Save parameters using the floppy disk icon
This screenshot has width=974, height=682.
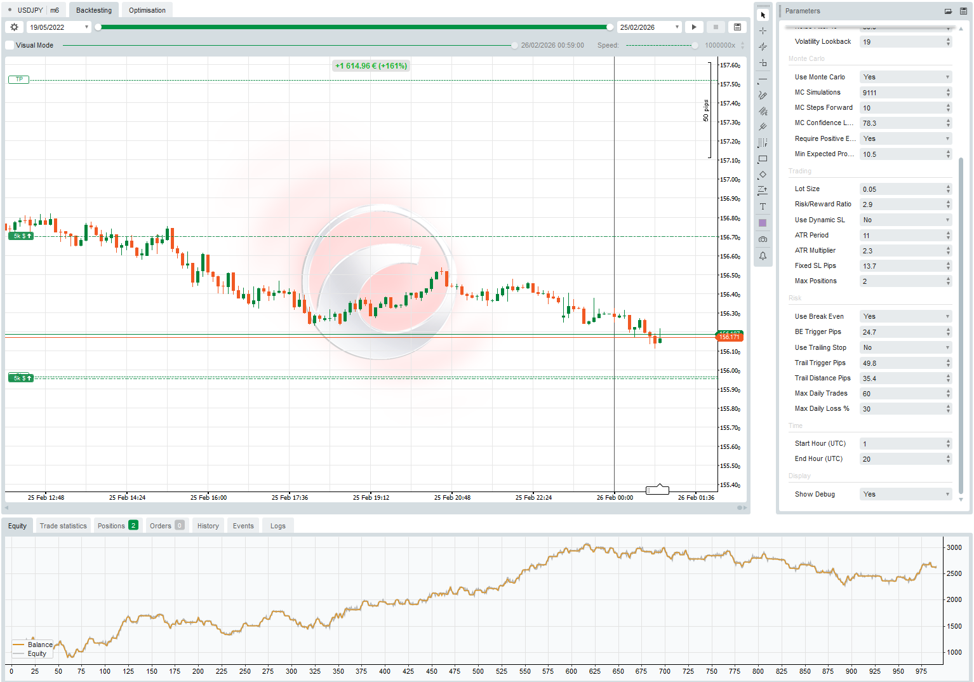click(964, 11)
